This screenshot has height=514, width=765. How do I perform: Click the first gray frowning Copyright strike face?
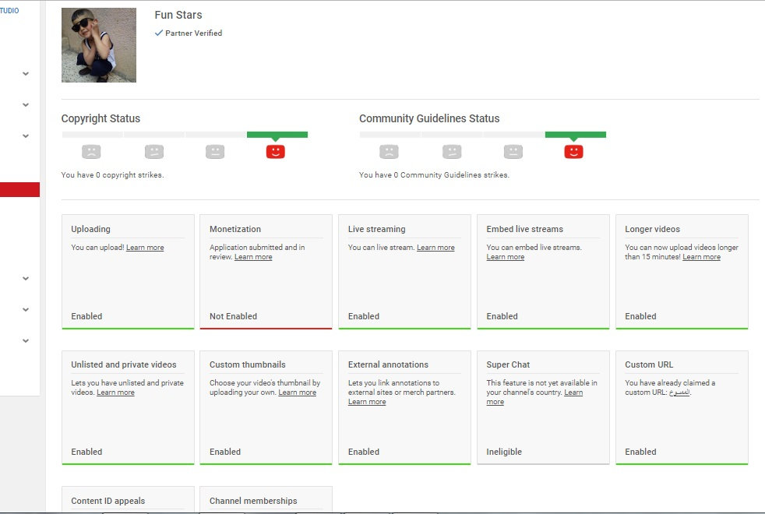[91, 152]
